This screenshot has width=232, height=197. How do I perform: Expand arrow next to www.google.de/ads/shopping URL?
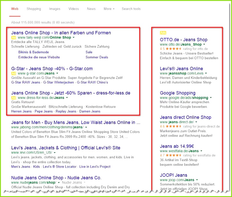211,98
